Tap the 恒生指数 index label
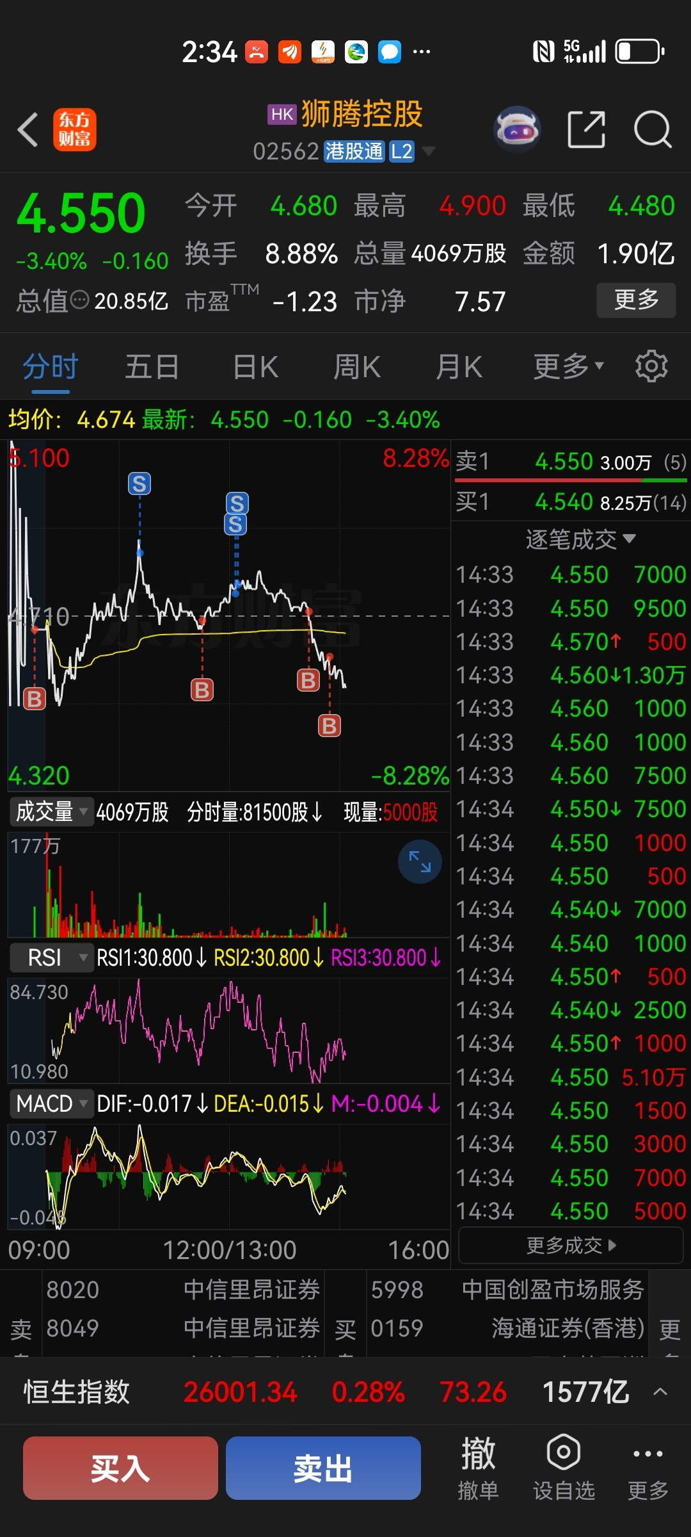Viewport: 691px width, 1537px height. (77, 1392)
